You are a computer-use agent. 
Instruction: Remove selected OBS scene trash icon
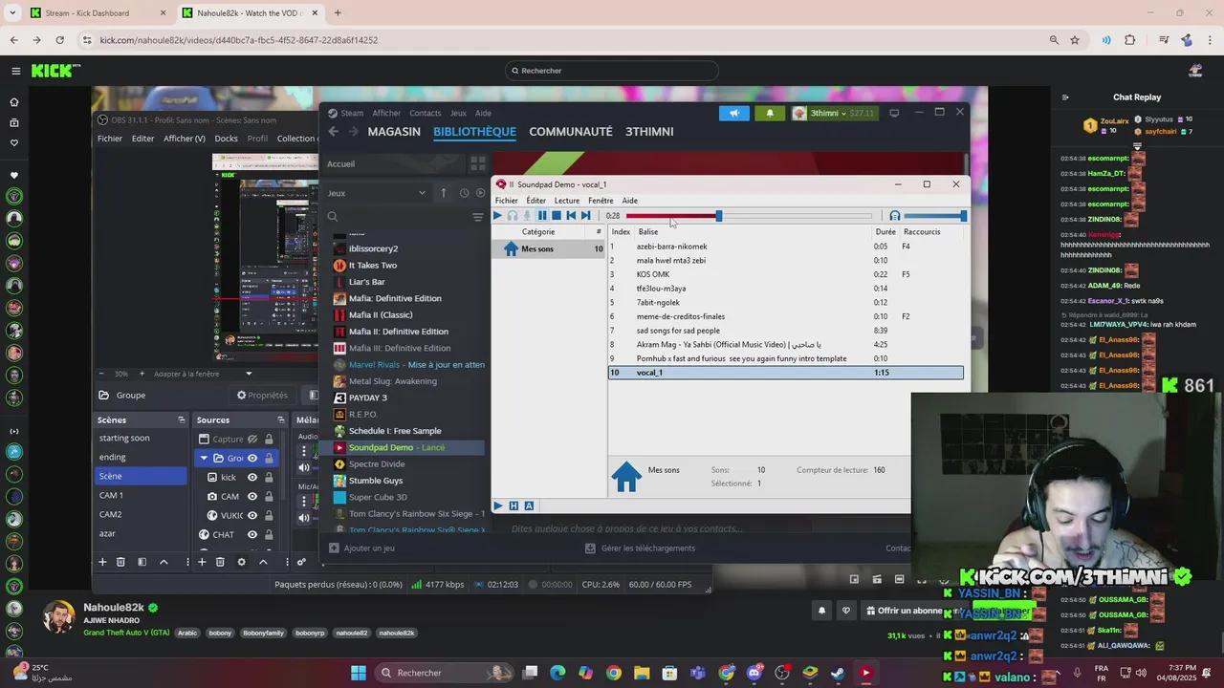[x=120, y=562]
